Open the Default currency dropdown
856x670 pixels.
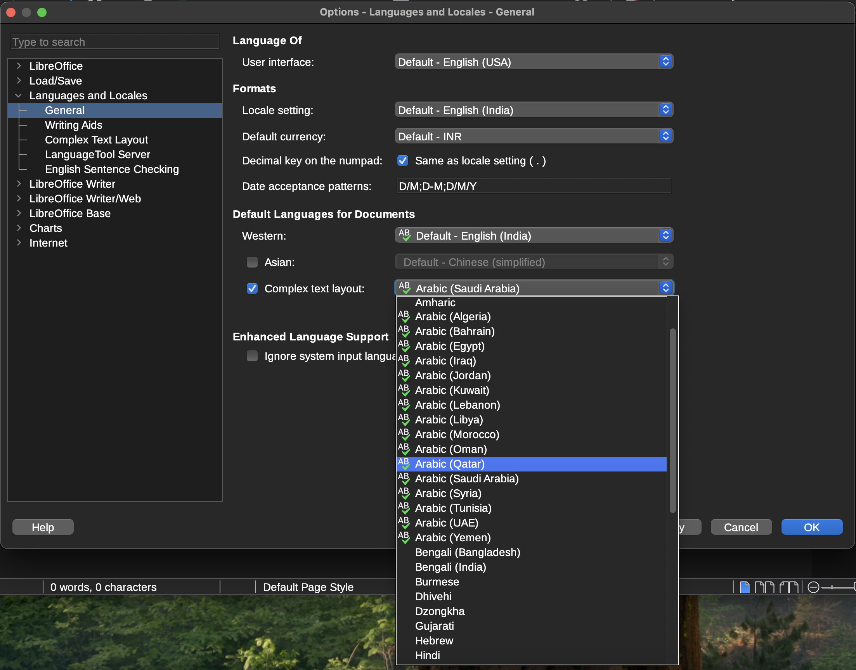click(534, 136)
